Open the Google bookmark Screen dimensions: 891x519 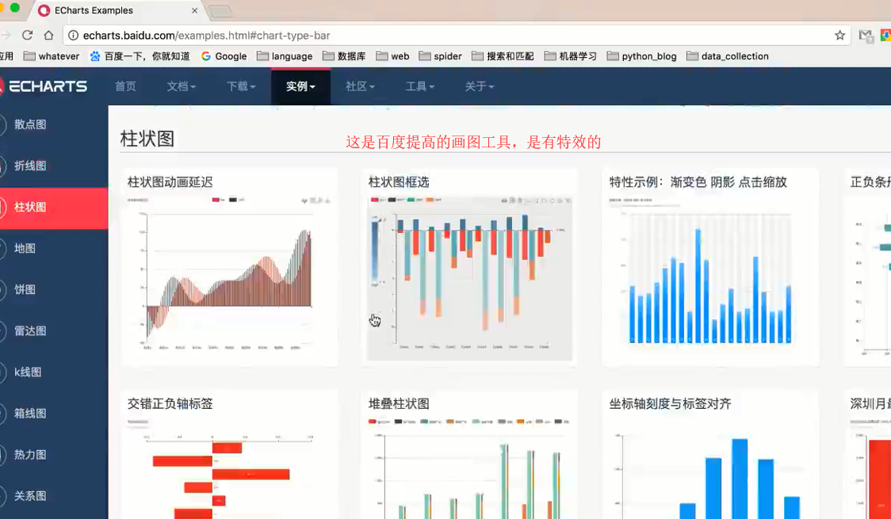pos(224,56)
